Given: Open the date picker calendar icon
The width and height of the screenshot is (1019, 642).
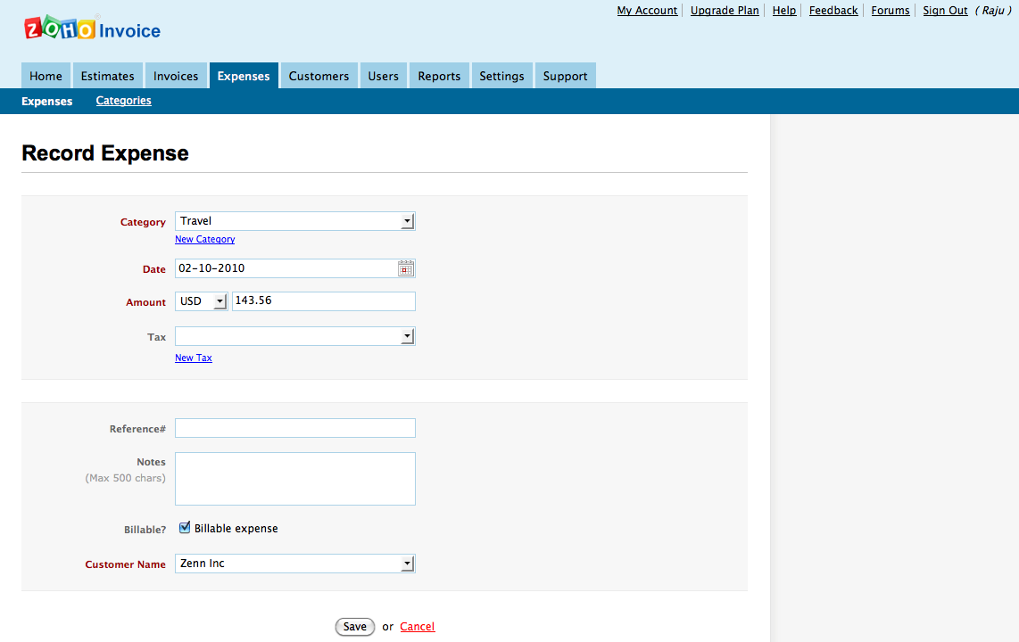Looking at the screenshot, I should click(406, 267).
